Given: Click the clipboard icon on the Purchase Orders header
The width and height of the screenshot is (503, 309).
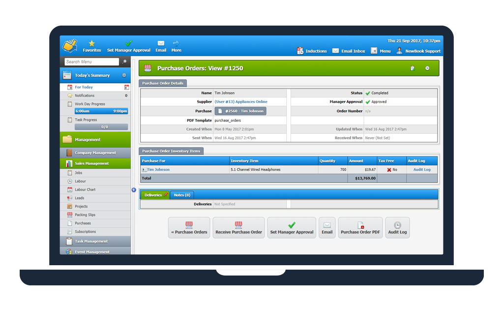Looking at the screenshot, I should 413,68.
